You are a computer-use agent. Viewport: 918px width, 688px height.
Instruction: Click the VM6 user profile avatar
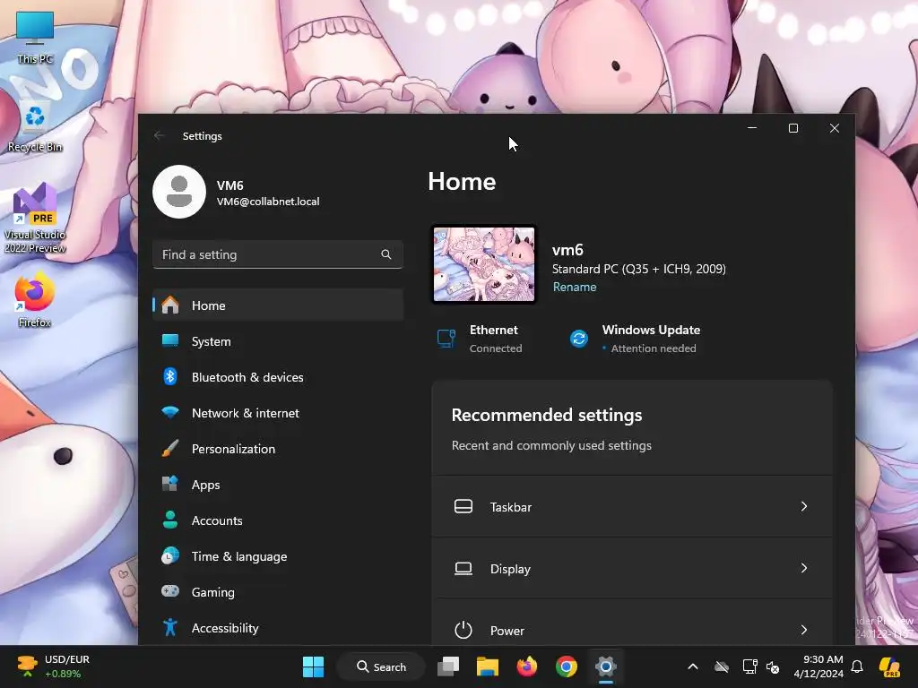(x=179, y=192)
